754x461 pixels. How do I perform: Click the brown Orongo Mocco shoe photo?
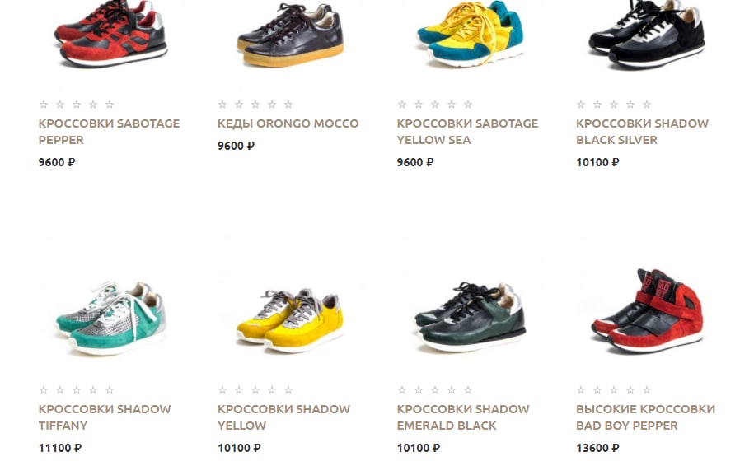click(290, 35)
